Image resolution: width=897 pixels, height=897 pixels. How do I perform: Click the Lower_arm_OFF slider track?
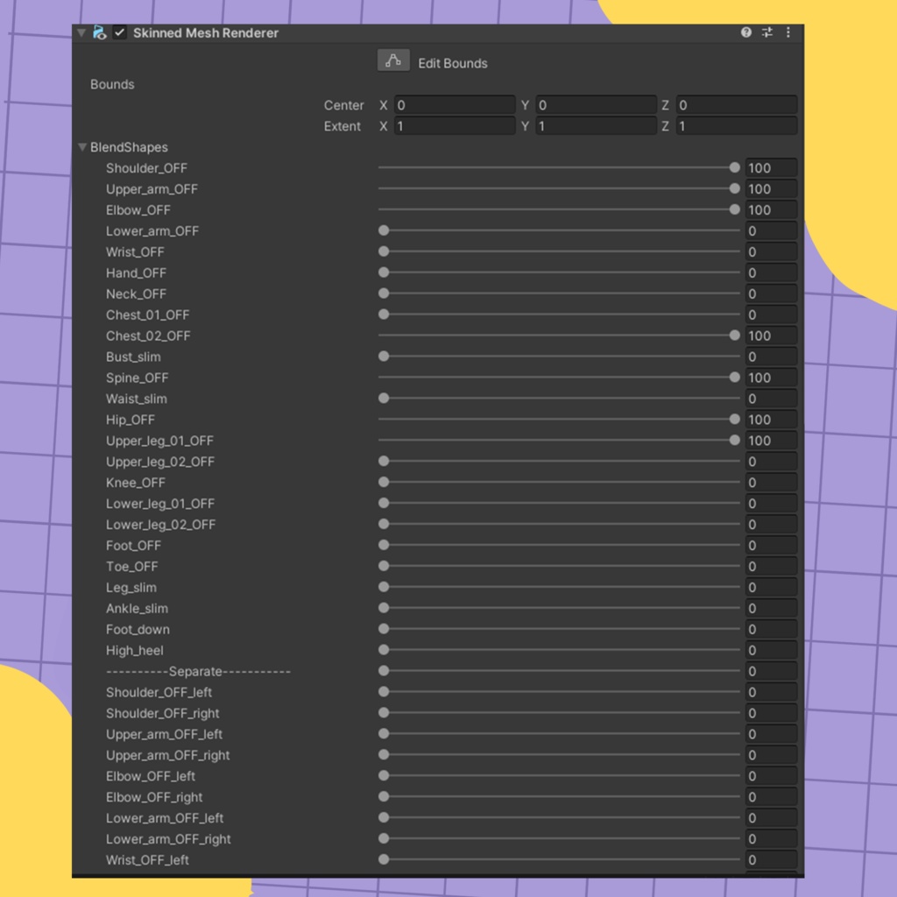point(559,230)
